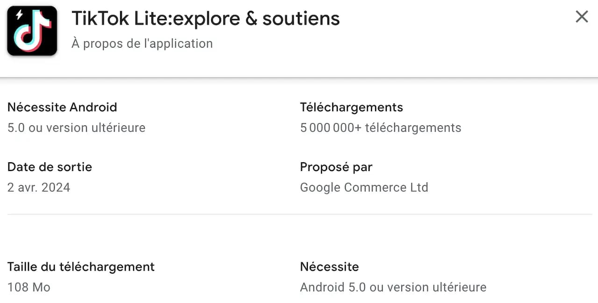The width and height of the screenshot is (598, 303).
Task: Select the "Android 5.0 ou version ultérieure" requirement text
Action: [393, 287]
